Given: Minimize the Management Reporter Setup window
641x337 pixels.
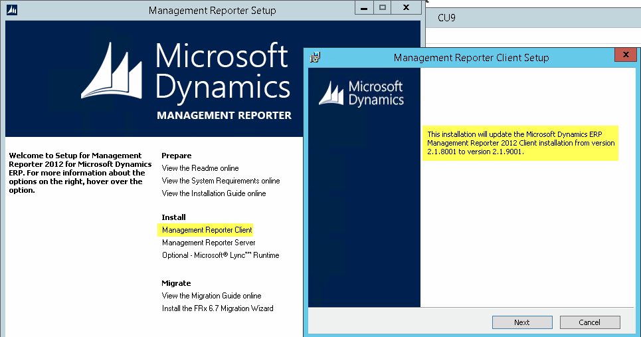Looking at the screenshot, I should 364,8.
